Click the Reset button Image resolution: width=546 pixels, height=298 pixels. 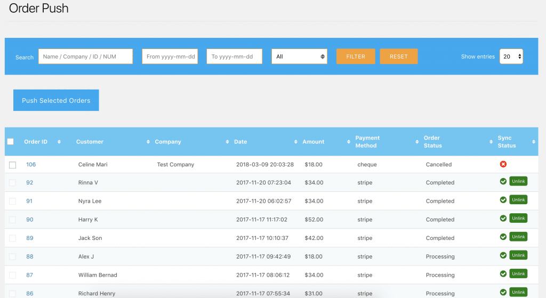399,57
